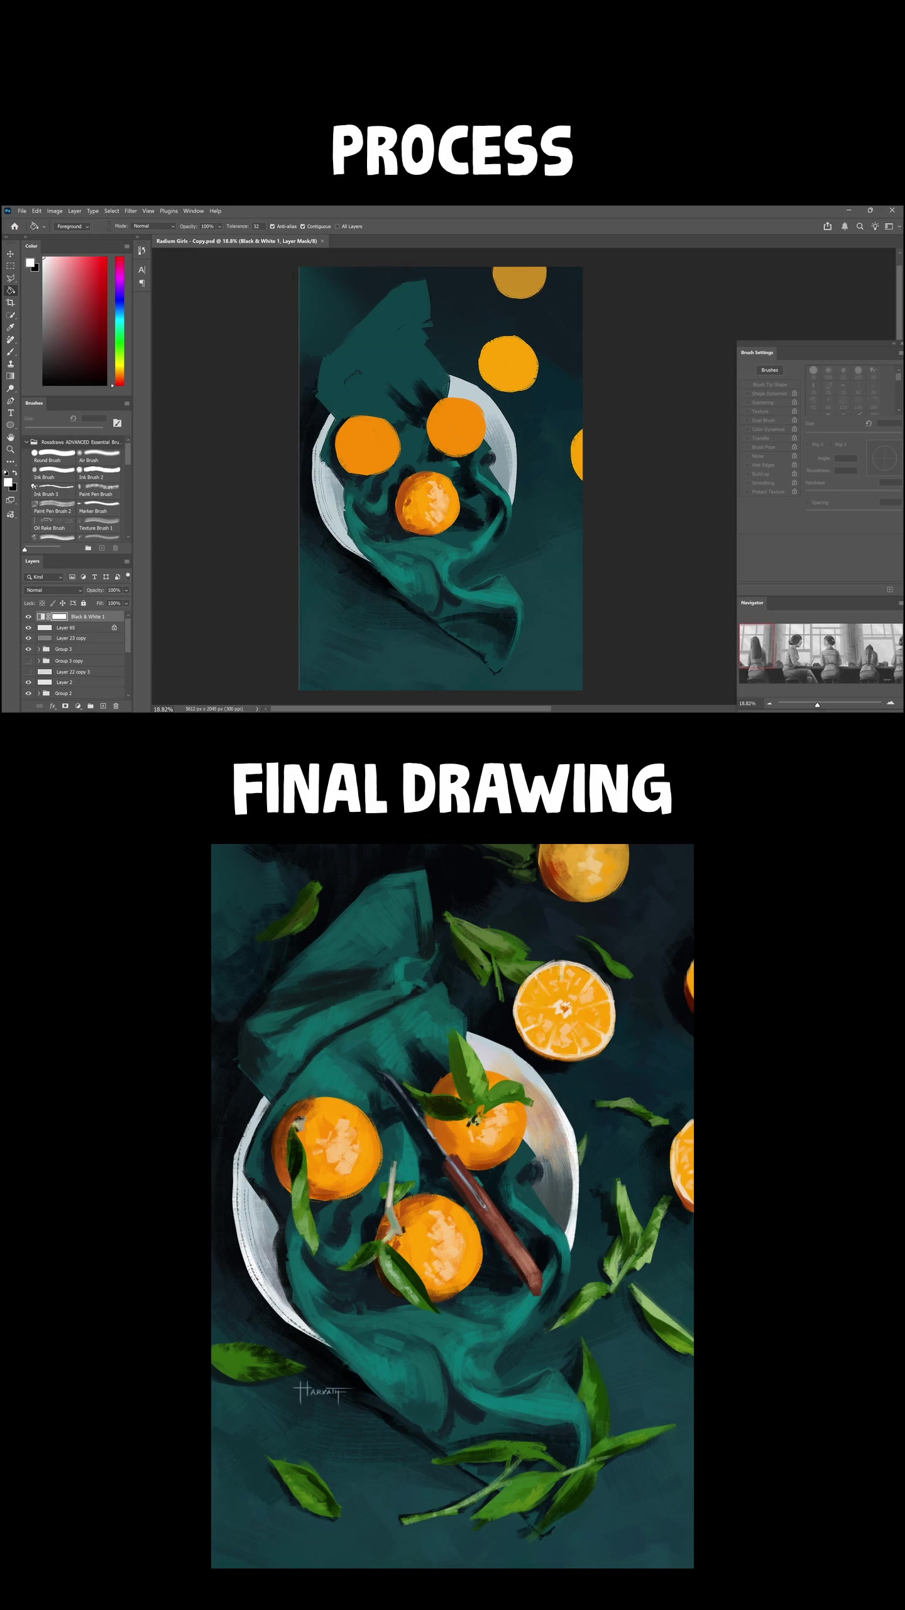Enable the All Layers checkbox
The width and height of the screenshot is (905, 1610).
[x=337, y=226]
